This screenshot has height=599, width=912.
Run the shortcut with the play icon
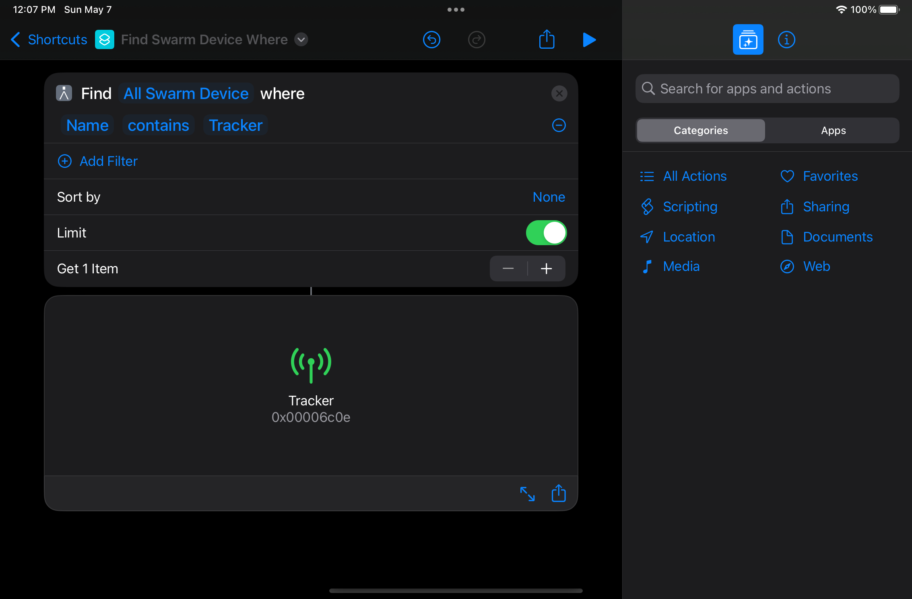[x=589, y=39]
